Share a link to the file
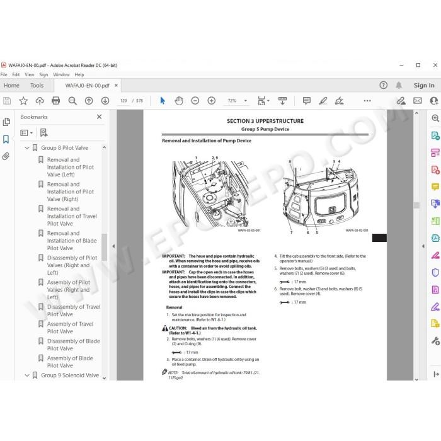 click(x=401, y=101)
